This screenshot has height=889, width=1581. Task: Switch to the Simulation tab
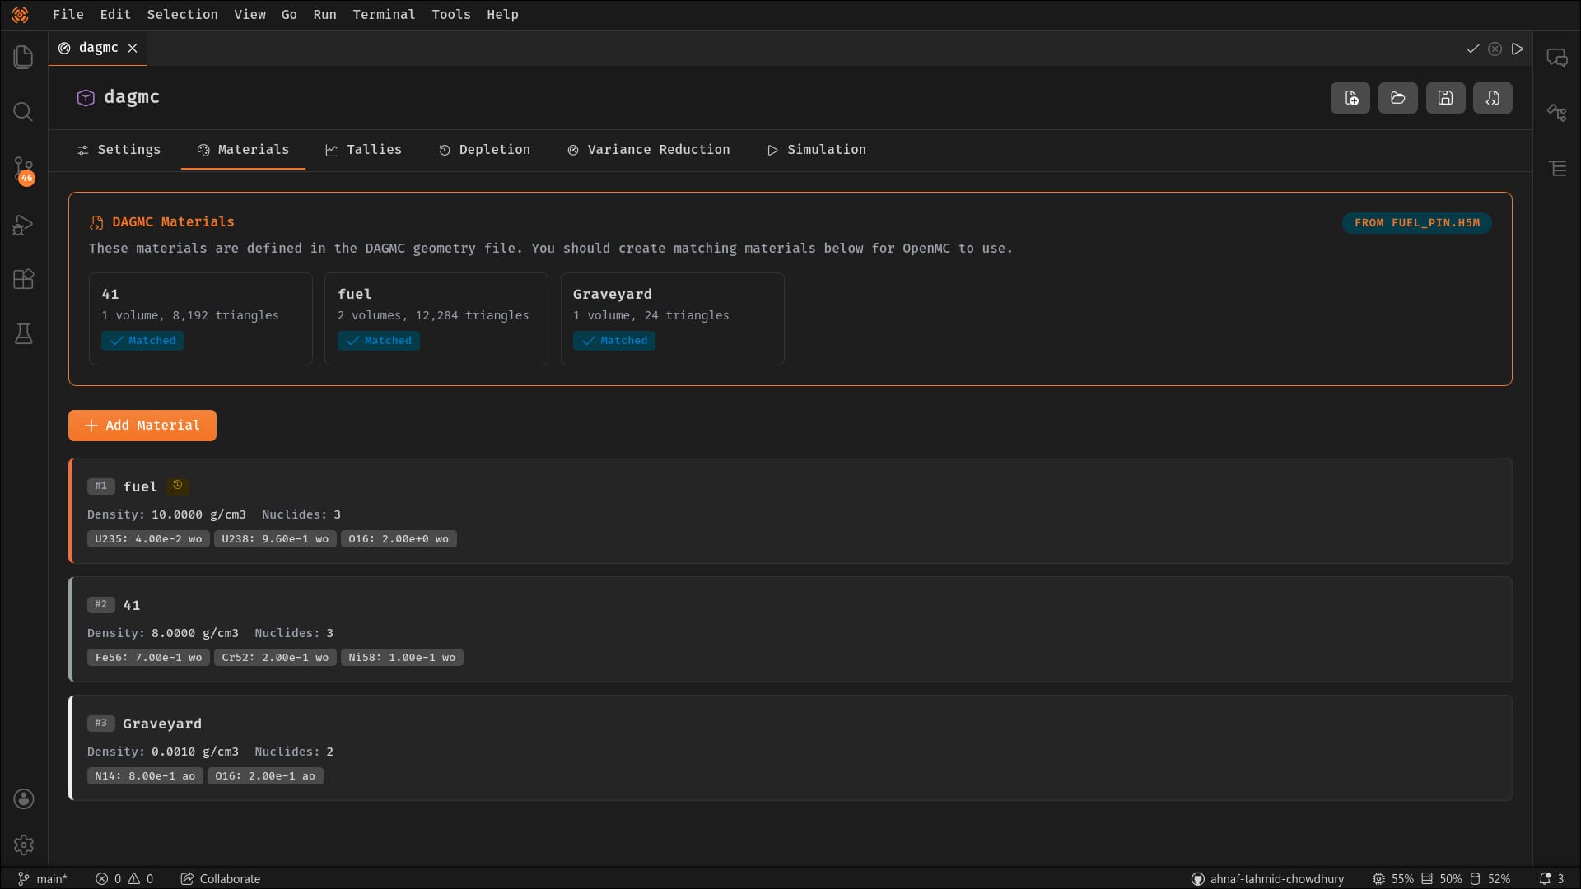[817, 150]
